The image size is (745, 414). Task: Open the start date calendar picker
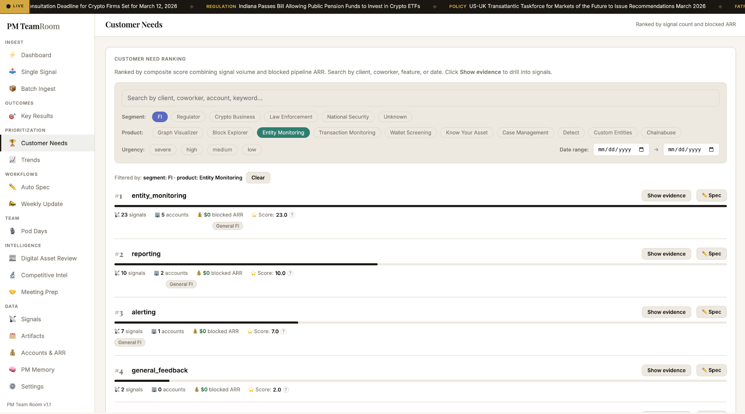click(x=641, y=150)
